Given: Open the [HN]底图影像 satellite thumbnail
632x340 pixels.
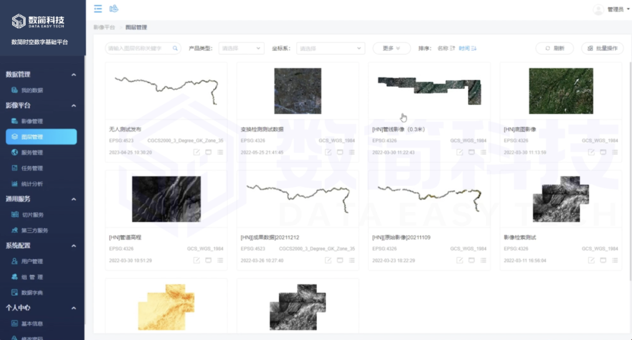Looking at the screenshot, I should point(561,91).
